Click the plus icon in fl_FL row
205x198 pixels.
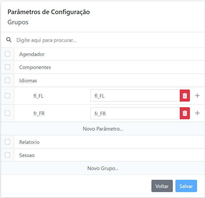[197, 96]
